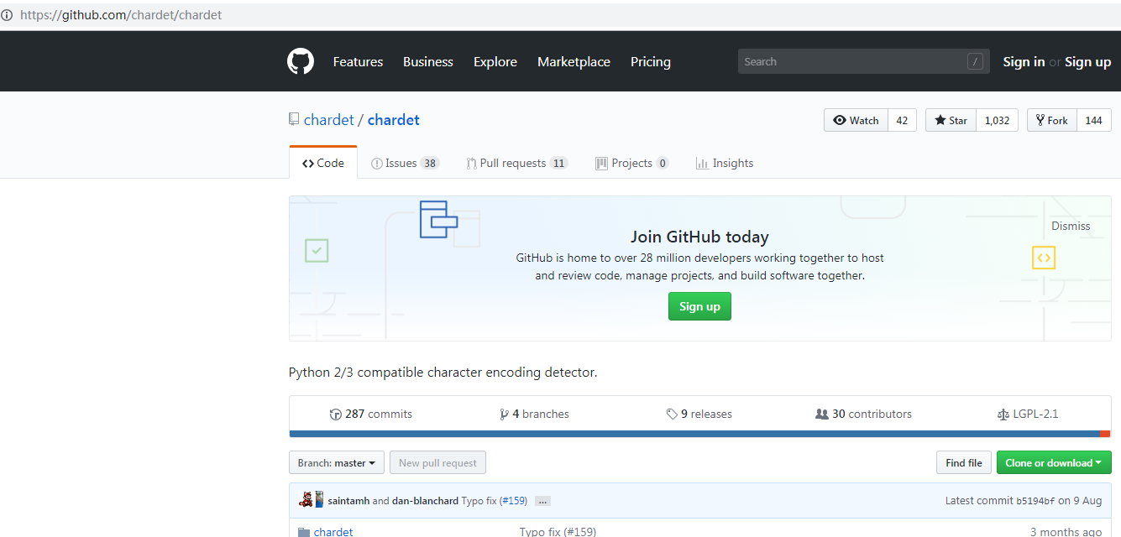Dismiss the Join GitHub banner
The width and height of the screenshot is (1121, 537).
click(1071, 226)
